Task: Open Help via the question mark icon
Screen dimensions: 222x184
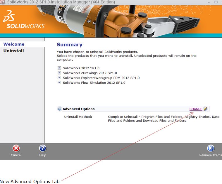Action: pyautogui.click(x=43, y=148)
